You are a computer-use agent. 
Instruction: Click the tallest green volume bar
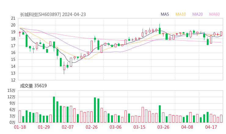(54, 110)
